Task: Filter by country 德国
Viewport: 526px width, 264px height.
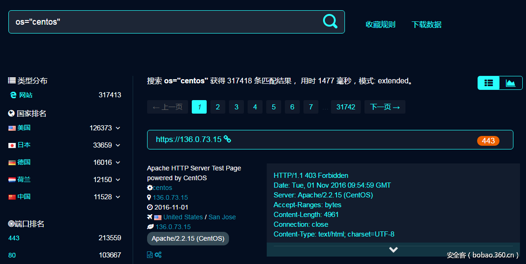Action: click(24, 162)
